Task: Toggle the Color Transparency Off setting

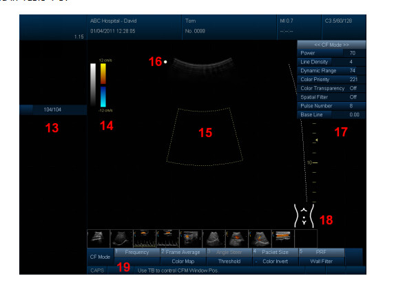Action: pyautogui.click(x=331, y=88)
